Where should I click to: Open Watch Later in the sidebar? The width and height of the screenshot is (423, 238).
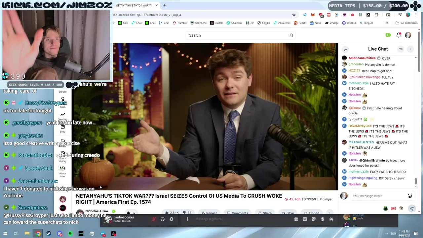coord(62,172)
